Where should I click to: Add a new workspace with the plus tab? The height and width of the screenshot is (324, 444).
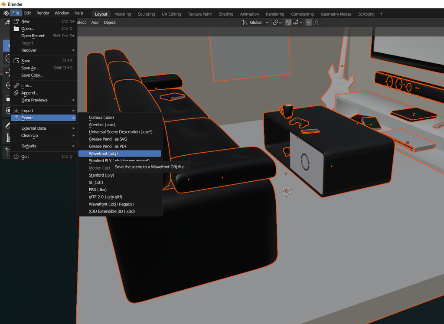pos(381,13)
